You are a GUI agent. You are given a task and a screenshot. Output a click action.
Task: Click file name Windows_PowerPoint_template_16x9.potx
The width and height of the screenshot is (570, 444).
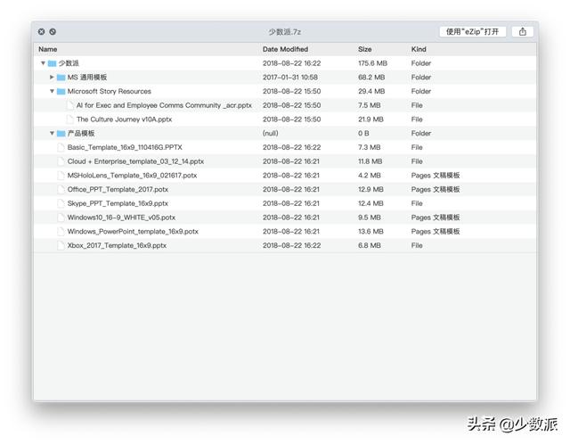[x=133, y=232]
